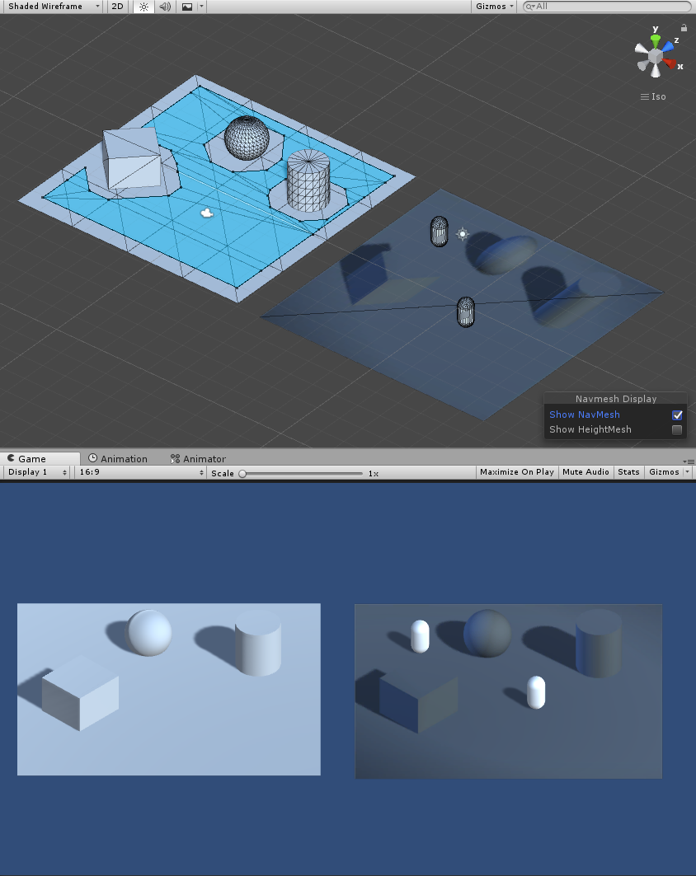Click the Navmesh Display panel title
Viewport: 696px width, 876px height.
[615, 399]
